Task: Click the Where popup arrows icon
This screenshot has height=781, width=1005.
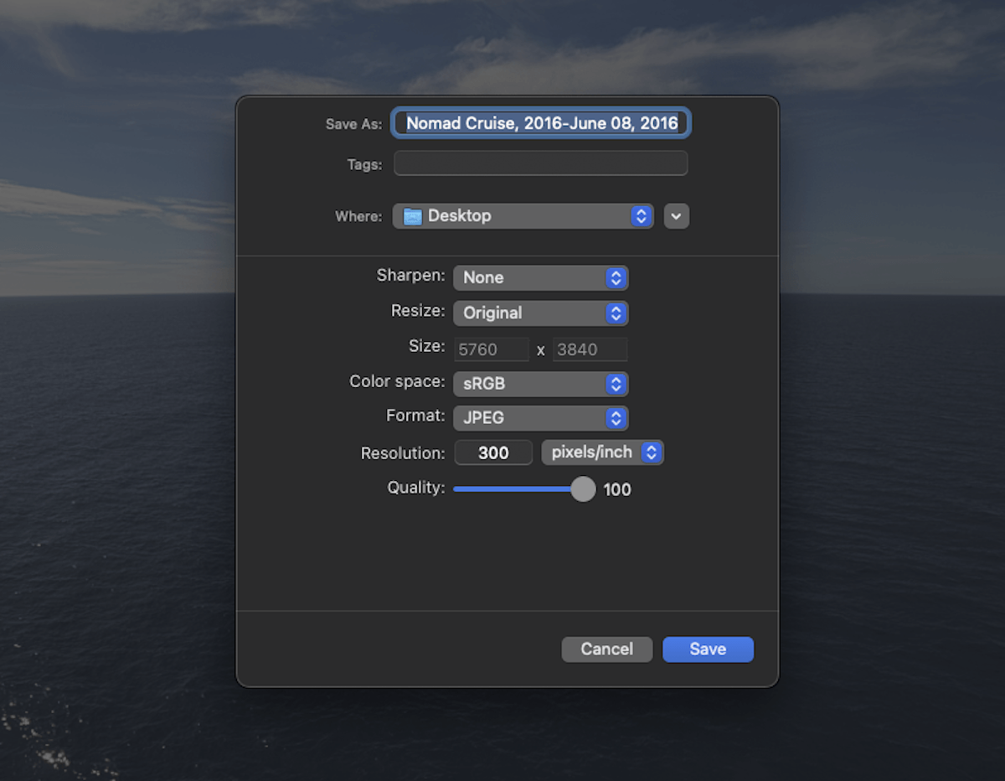Action: [x=641, y=215]
